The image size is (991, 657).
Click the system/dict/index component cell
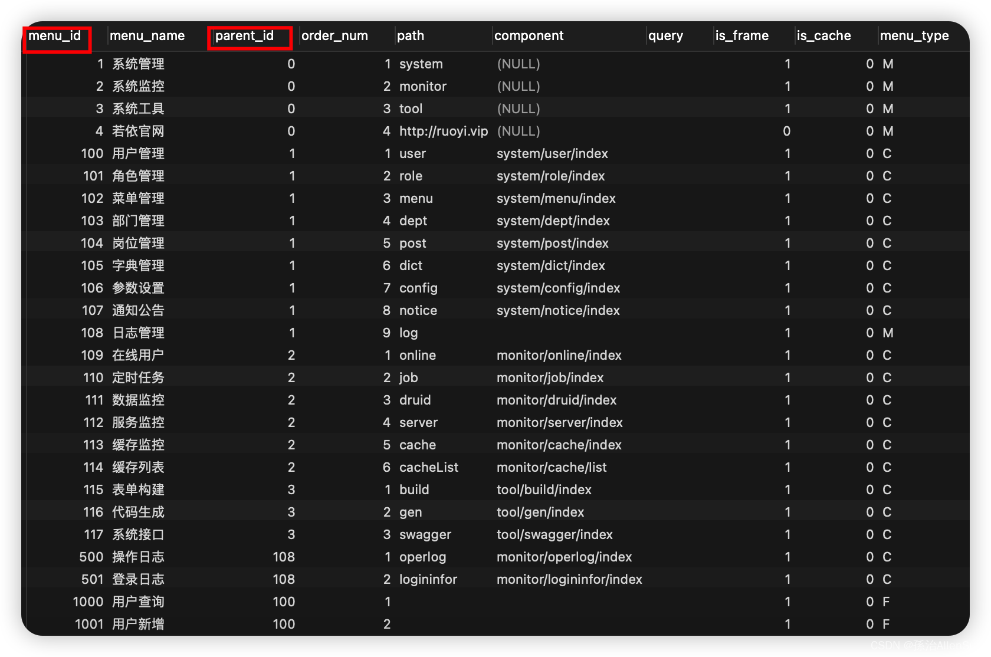coord(551,265)
